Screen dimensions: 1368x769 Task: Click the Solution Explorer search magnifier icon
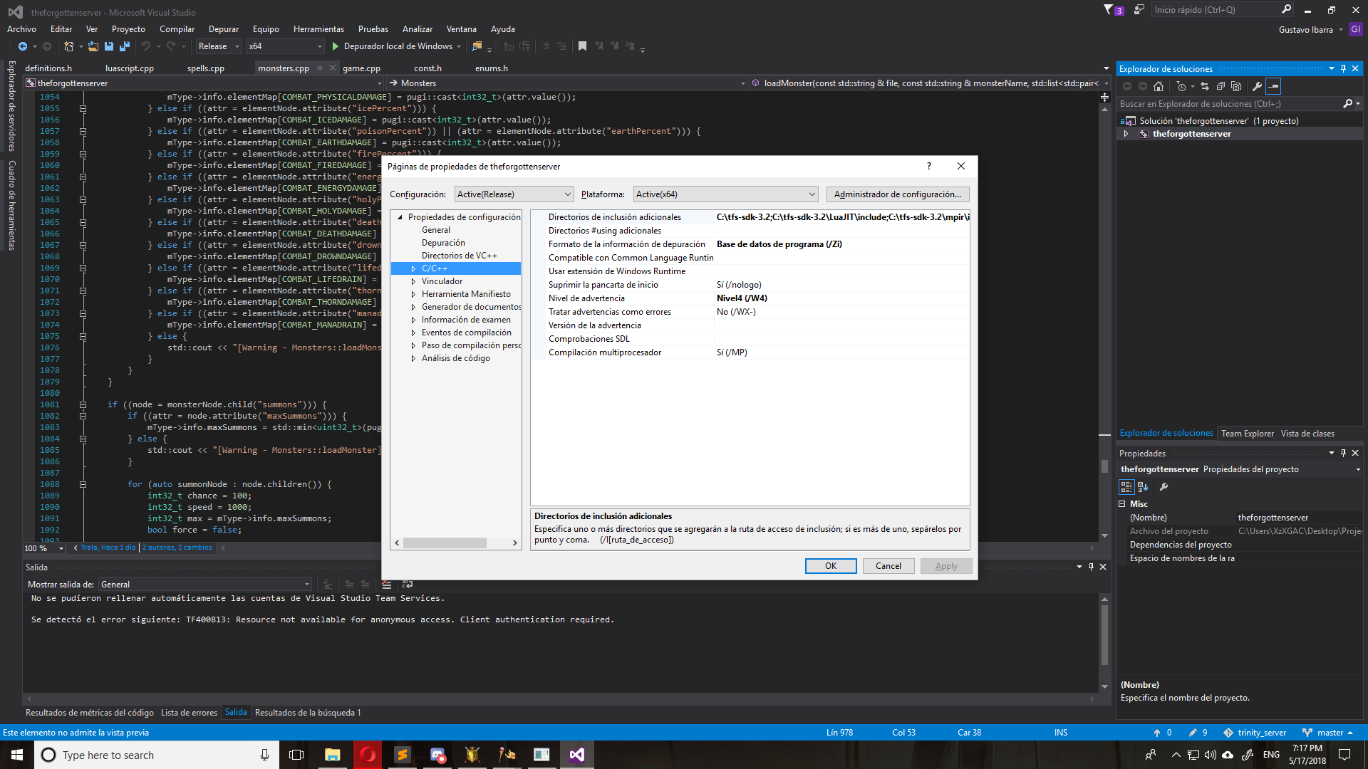click(1348, 104)
